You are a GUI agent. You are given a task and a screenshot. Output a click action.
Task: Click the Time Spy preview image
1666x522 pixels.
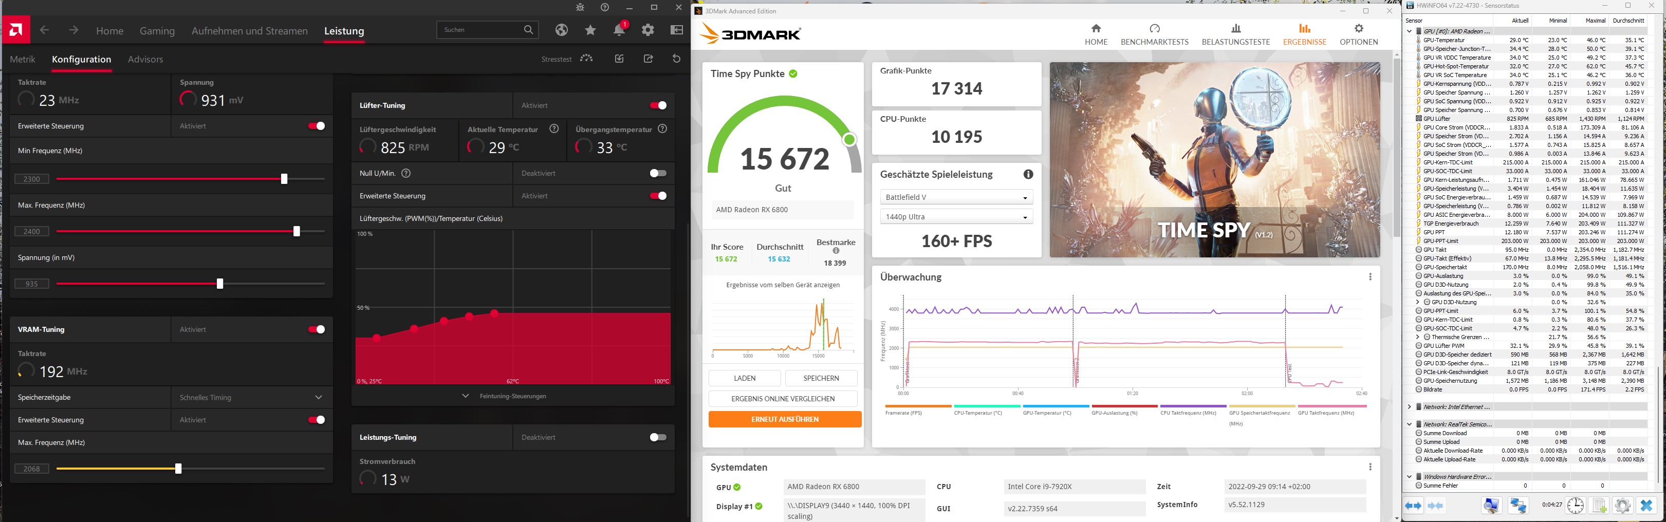(1215, 160)
